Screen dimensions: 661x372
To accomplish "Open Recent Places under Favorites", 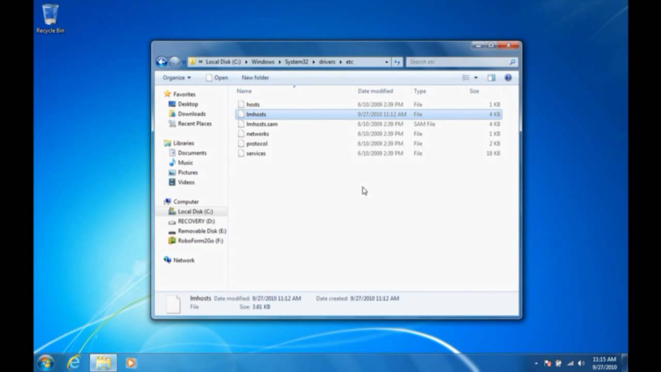I will 195,123.
